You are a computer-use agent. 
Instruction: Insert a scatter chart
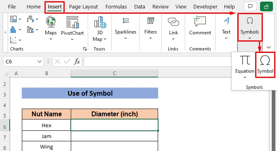(x=13, y=40)
